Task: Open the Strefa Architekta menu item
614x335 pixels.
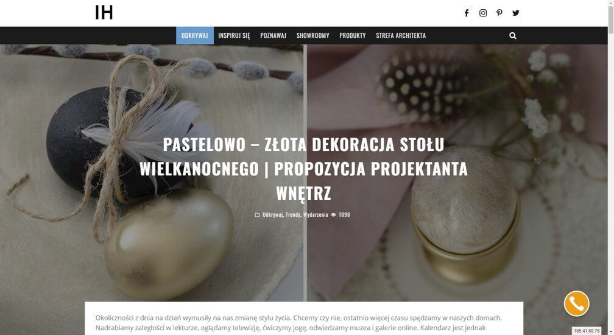Action: click(x=401, y=35)
